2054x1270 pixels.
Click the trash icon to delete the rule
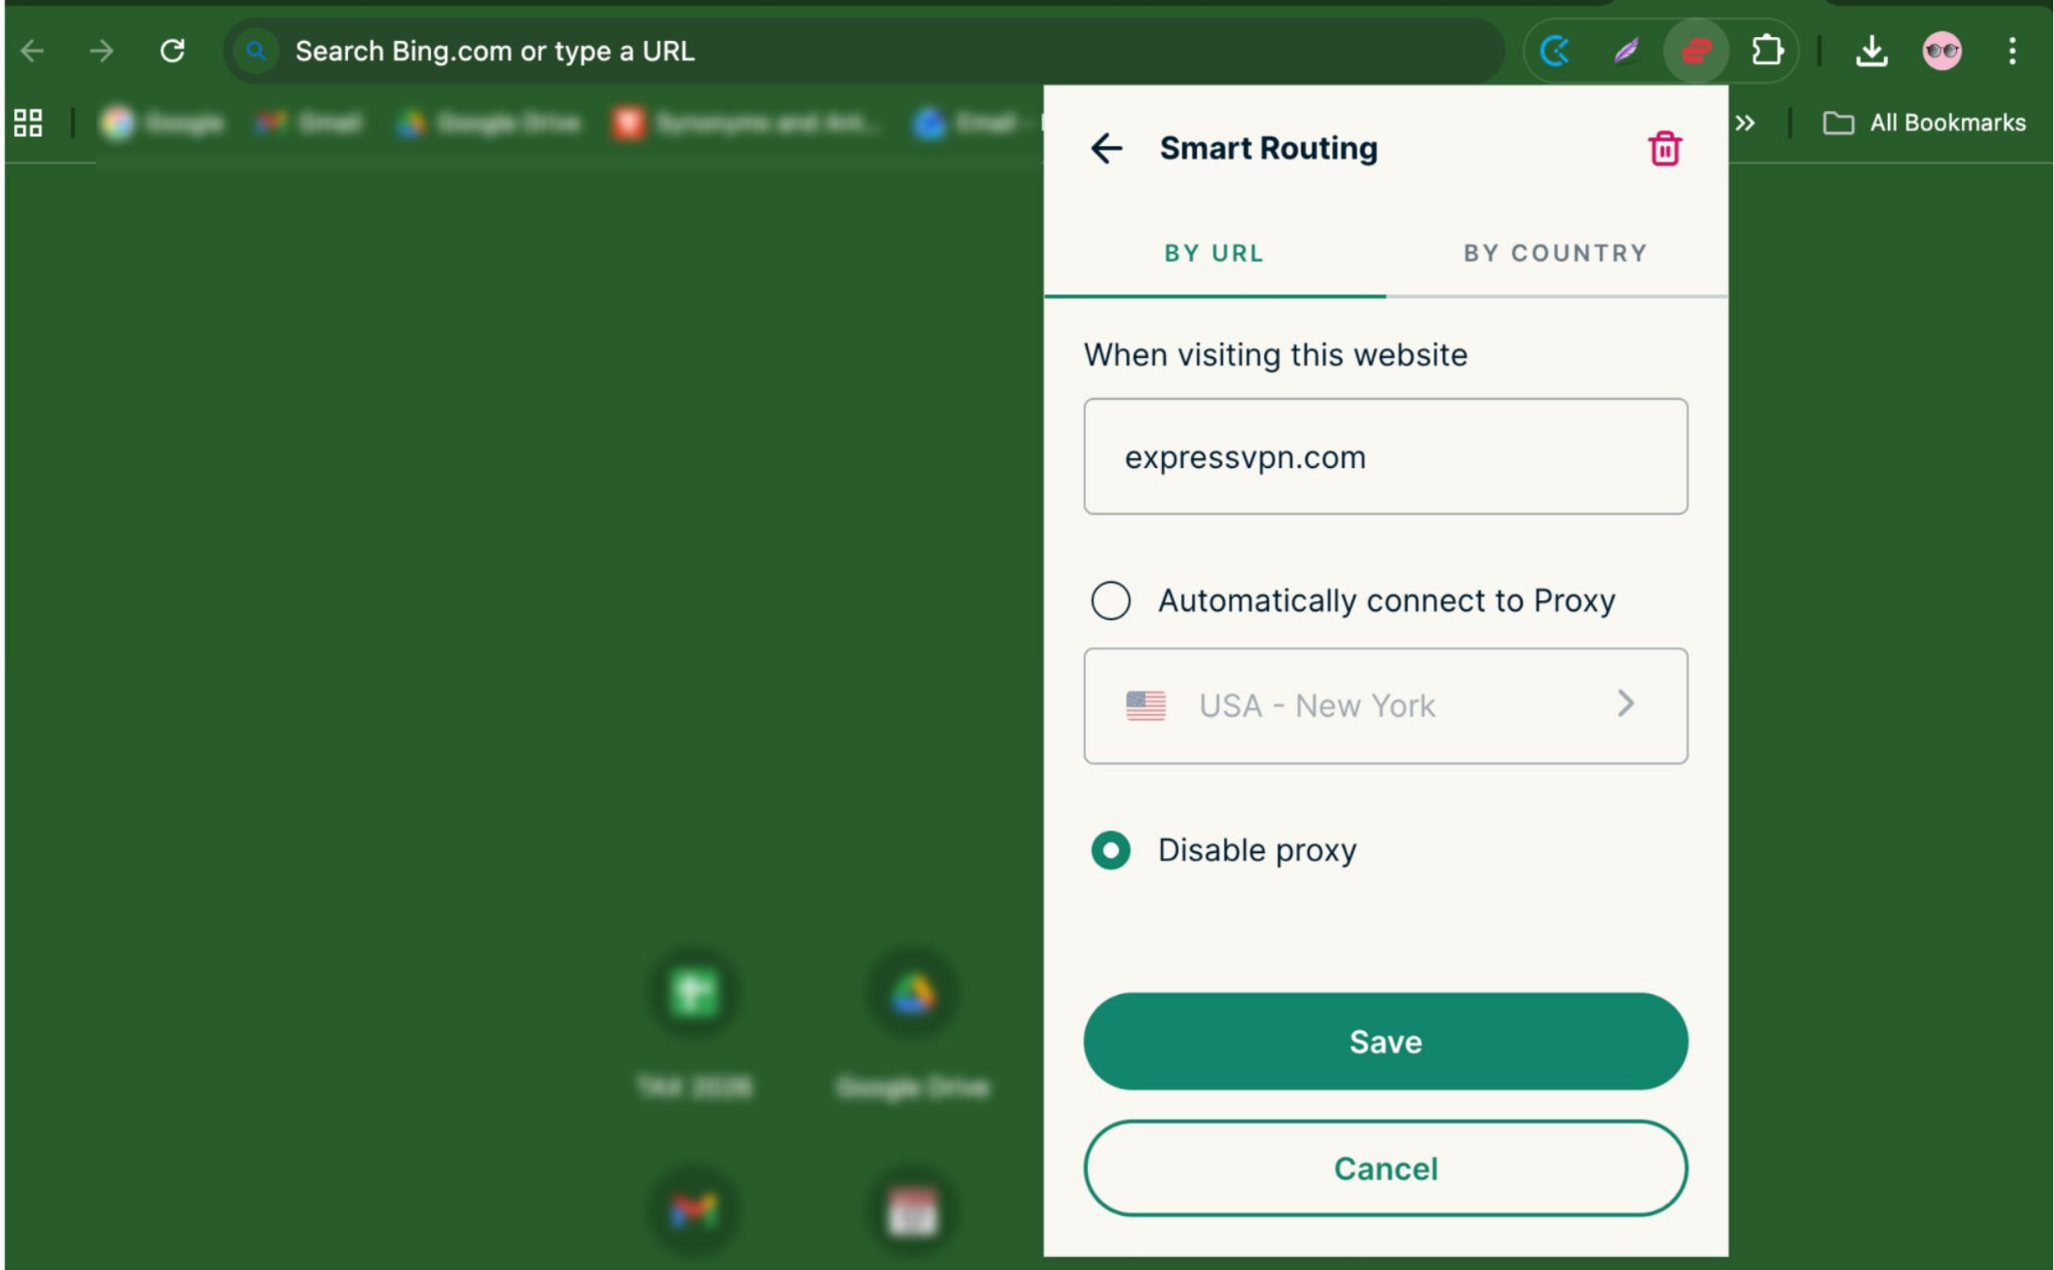pyautogui.click(x=1664, y=149)
